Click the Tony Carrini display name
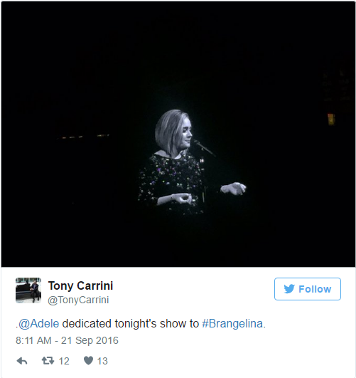 click(x=80, y=285)
